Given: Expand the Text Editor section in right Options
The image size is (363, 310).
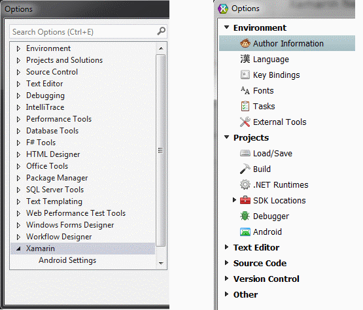Looking at the screenshot, I should pos(227,247).
